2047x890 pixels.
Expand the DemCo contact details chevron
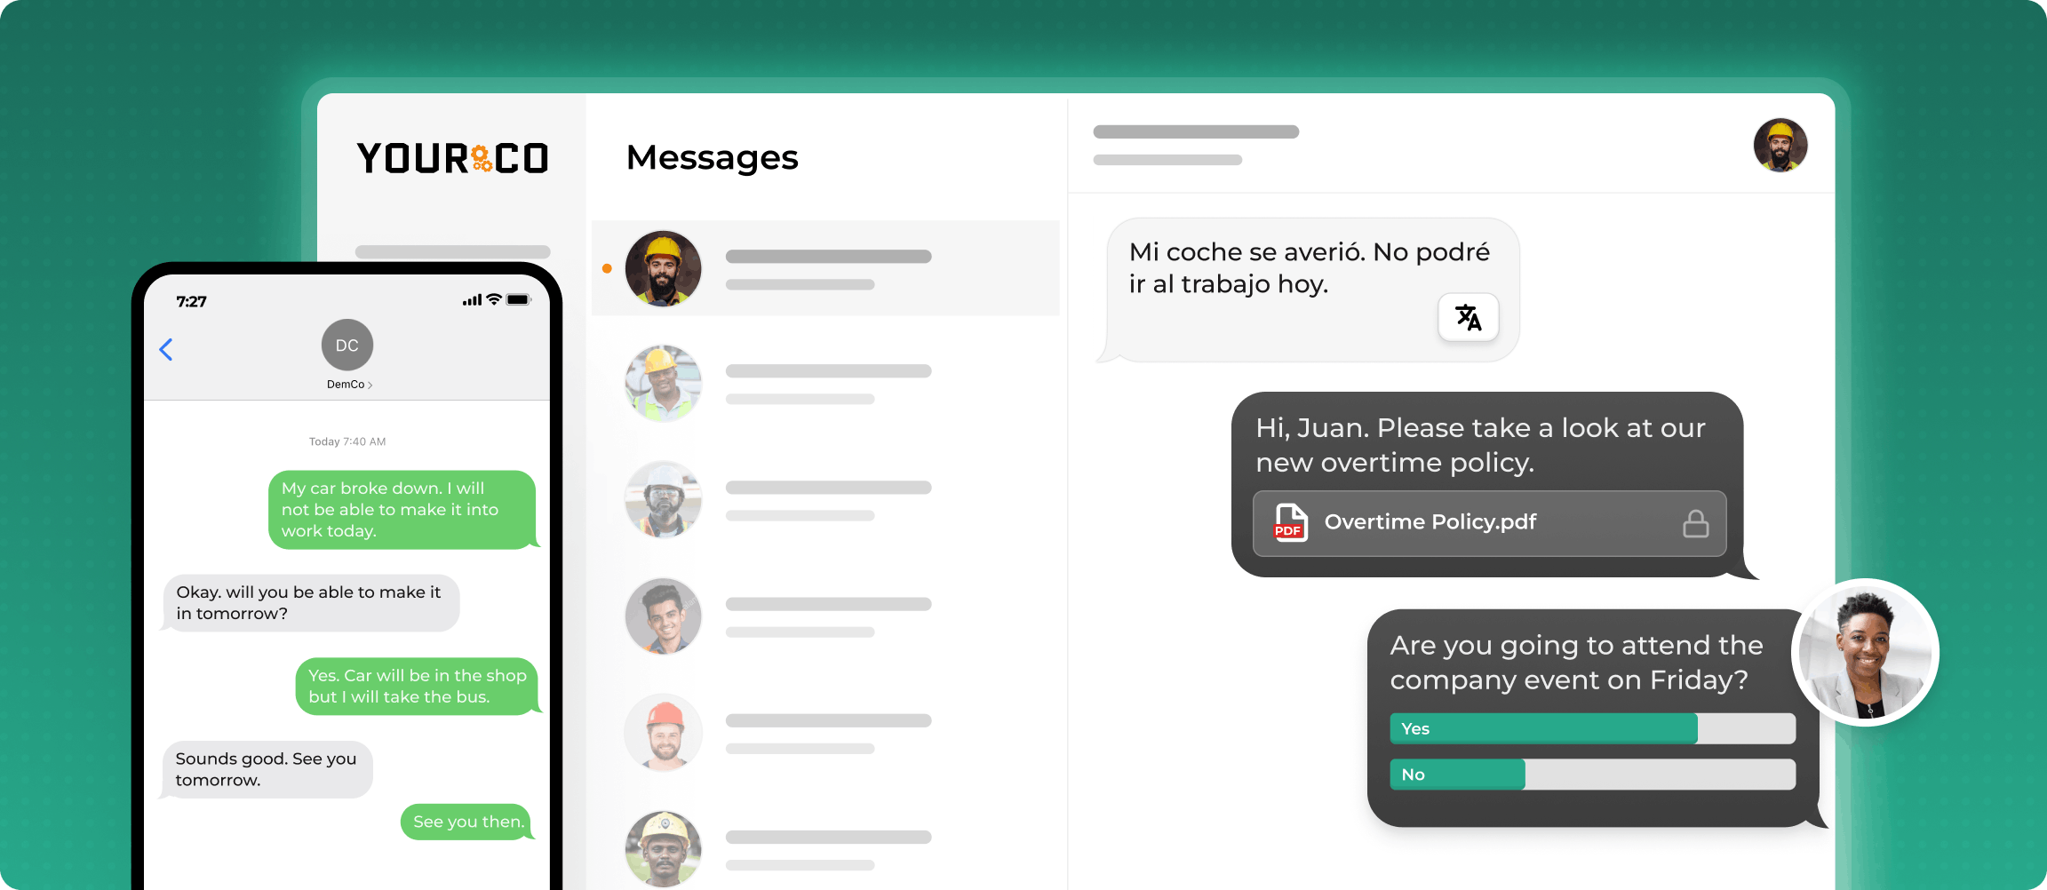(370, 385)
